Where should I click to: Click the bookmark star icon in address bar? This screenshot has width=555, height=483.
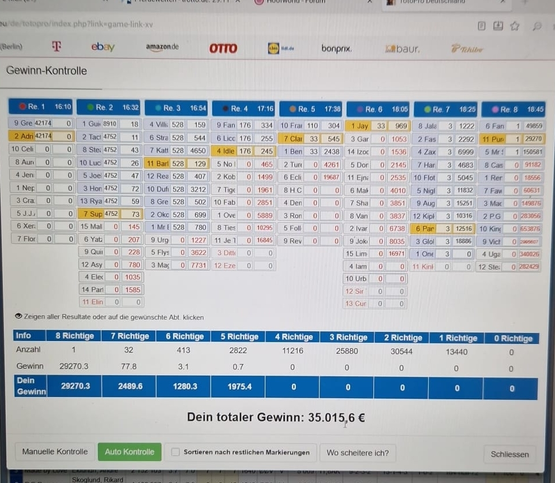[514, 26]
